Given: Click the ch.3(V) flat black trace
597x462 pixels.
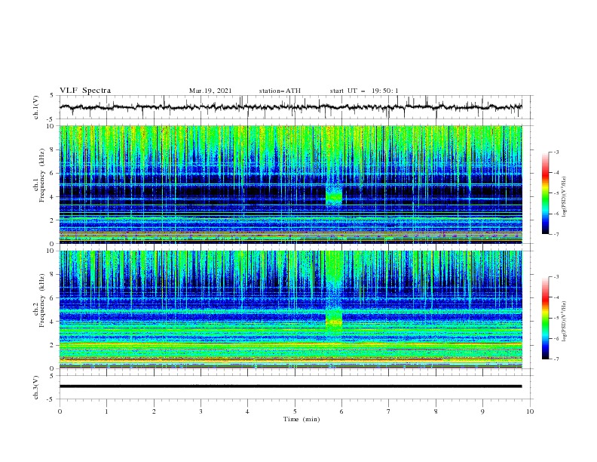Looking at the screenshot, I should click(x=290, y=387).
